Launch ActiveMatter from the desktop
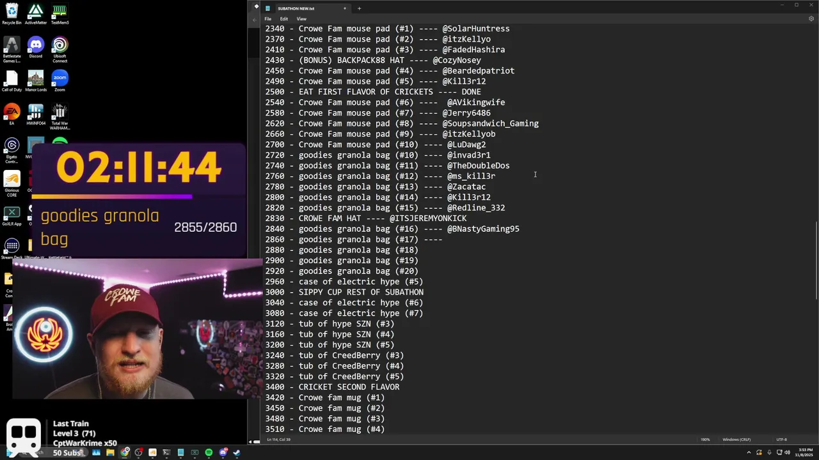Screen dimensions: 819x460 pos(36,13)
